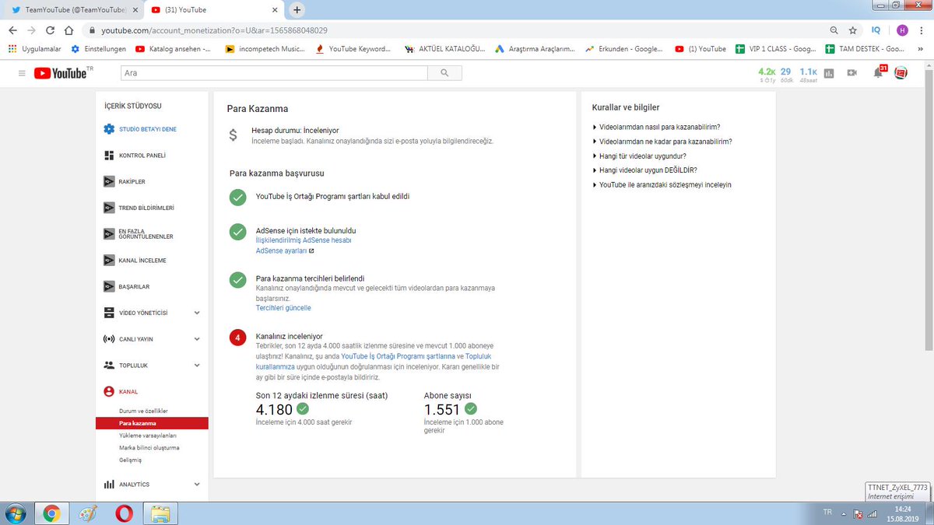Click the Tercihleri güncelle link
This screenshot has height=525, width=934.
(x=283, y=308)
